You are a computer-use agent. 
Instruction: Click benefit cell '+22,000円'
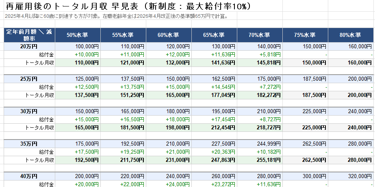[123, 184]
